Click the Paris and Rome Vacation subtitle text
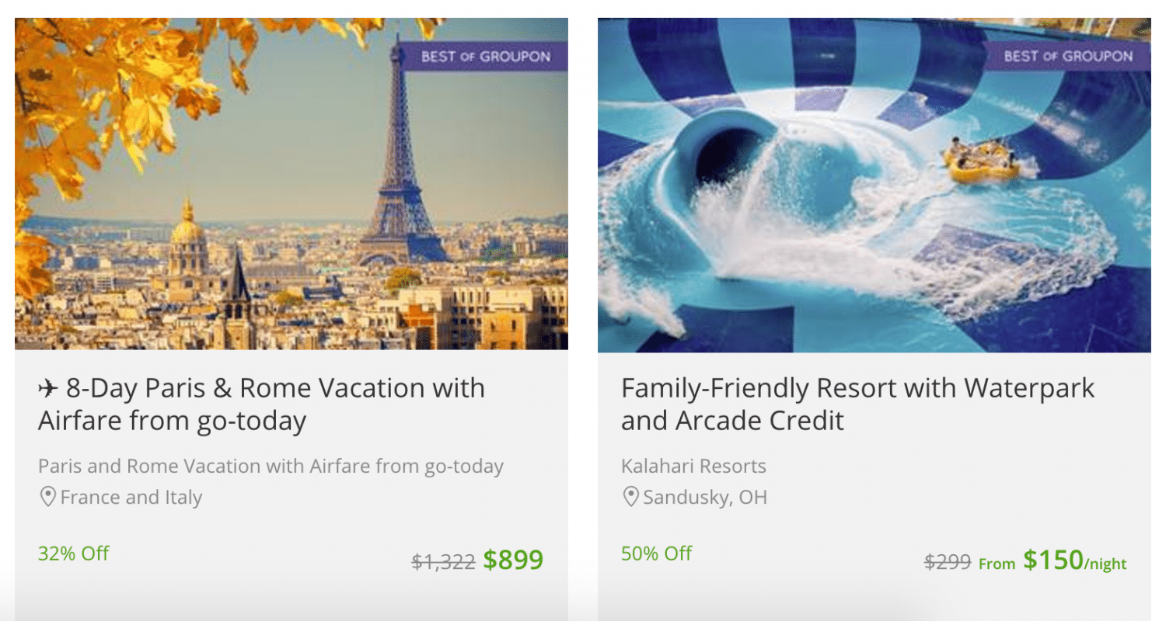Screen dimensions: 1166x621 coord(271,467)
